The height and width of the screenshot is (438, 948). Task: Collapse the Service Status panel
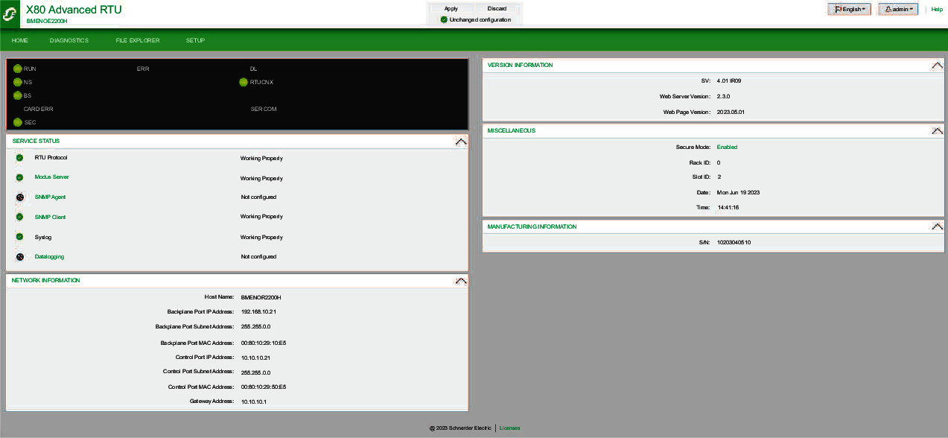(x=460, y=142)
